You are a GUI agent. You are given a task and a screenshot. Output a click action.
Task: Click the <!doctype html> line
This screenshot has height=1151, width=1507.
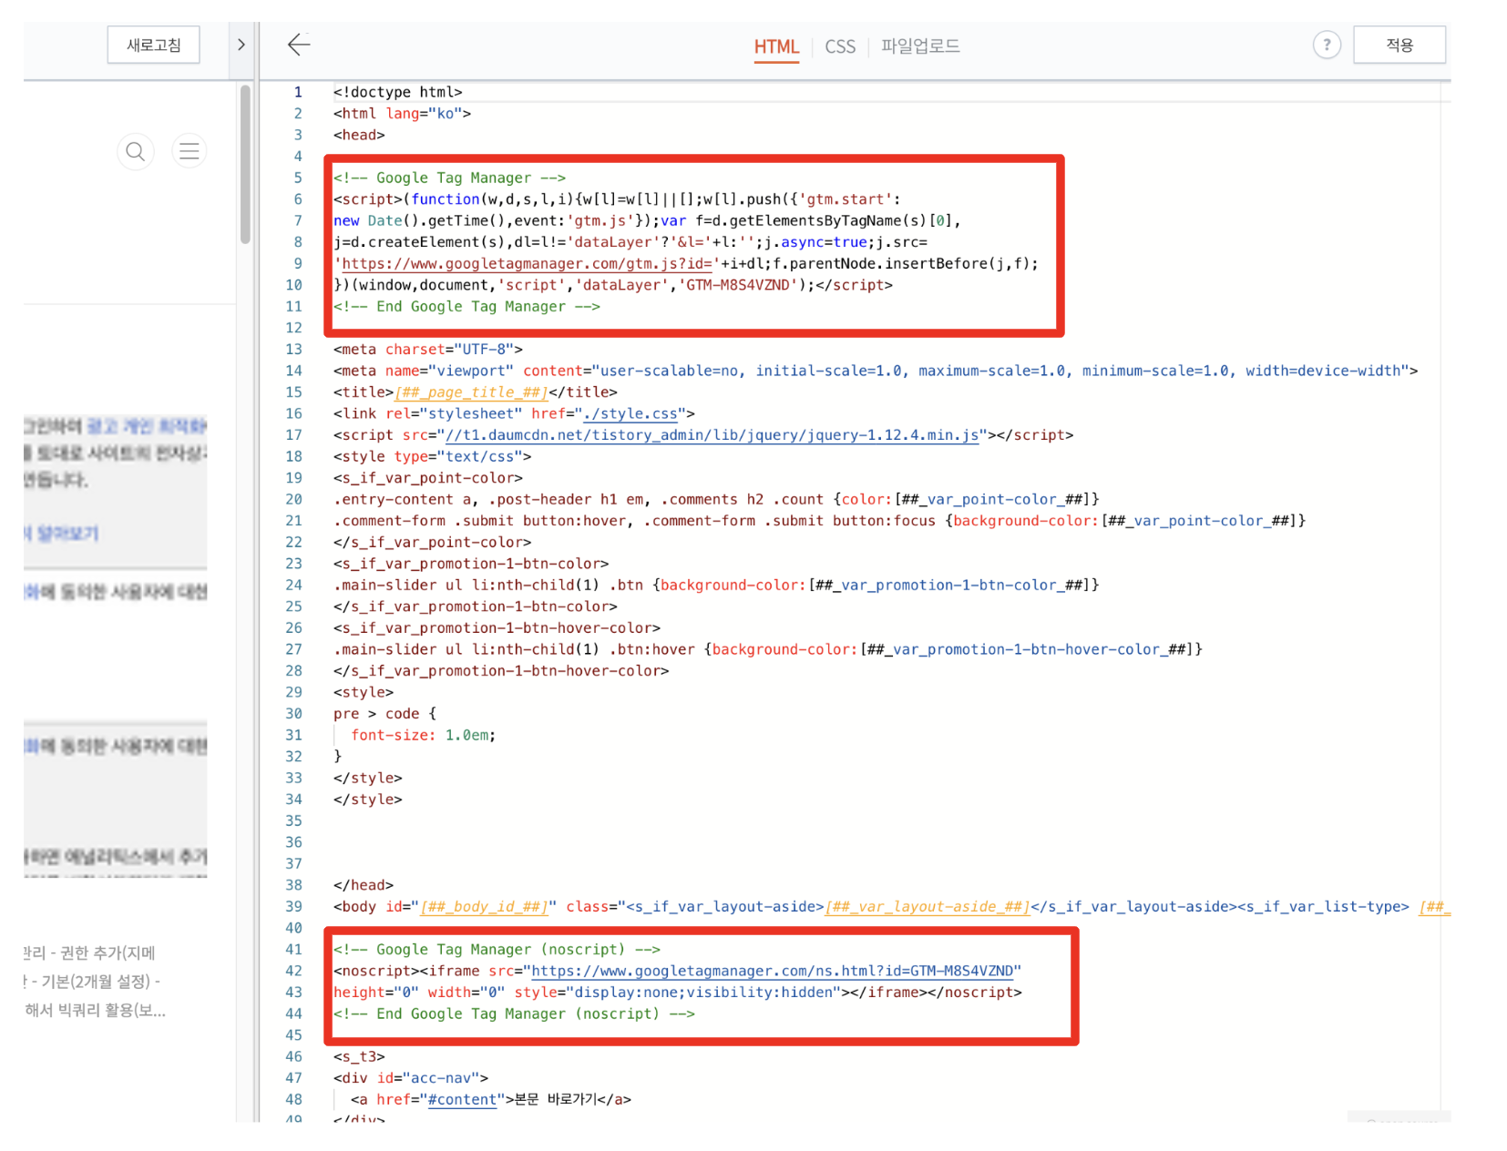(x=398, y=92)
